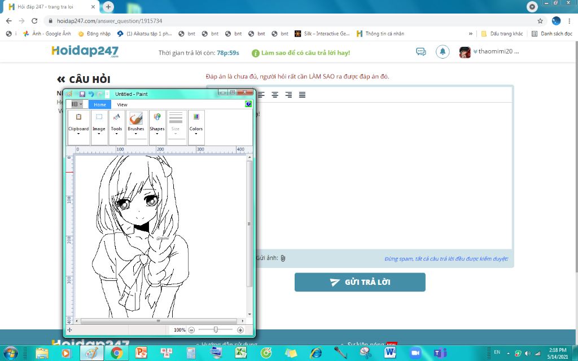This screenshot has width=578, height=361.
Task: Click the user avatar beside thaomimi20
Action: coord(465,52)
